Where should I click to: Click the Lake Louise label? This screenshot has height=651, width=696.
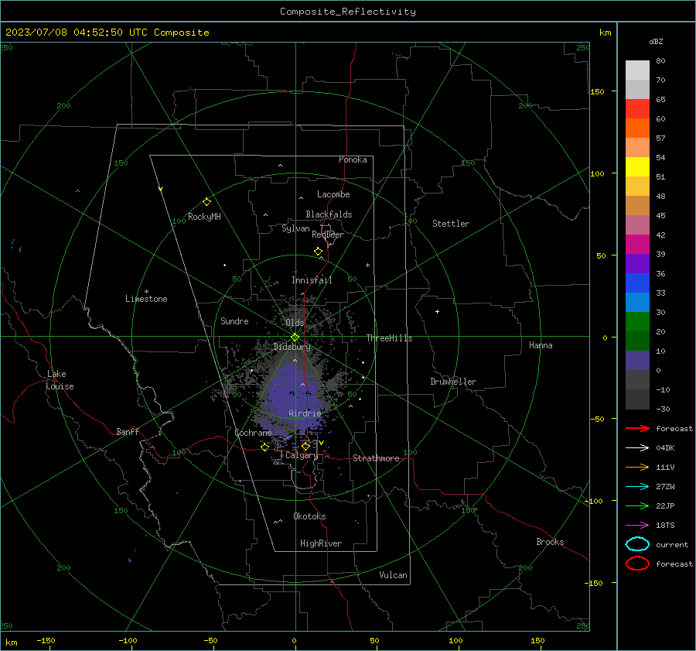tap(60, 380)
